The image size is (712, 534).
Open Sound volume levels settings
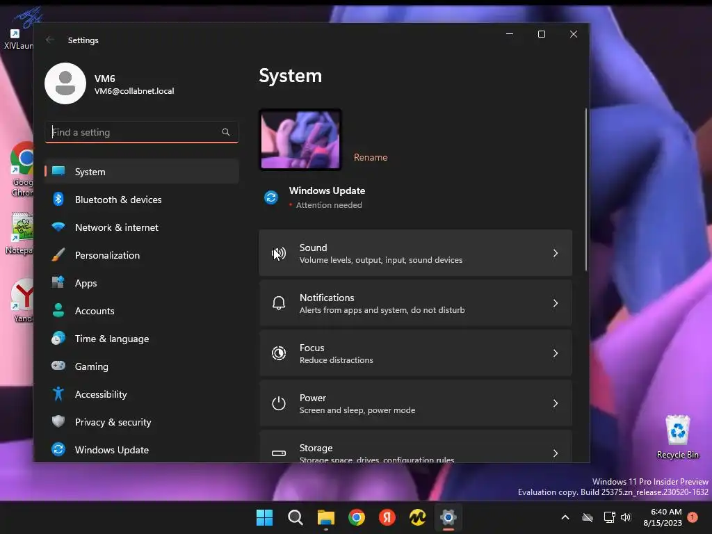[416, 253]
